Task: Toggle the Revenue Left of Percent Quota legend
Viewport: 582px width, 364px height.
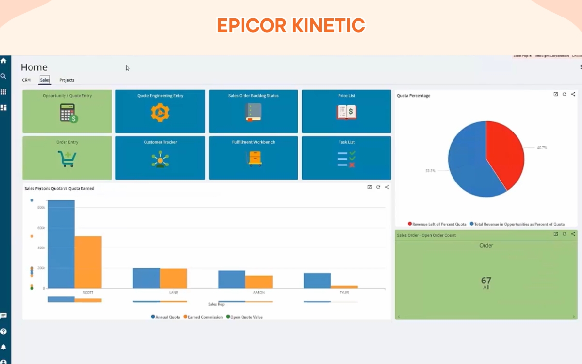Action: (x=437, y=224)
